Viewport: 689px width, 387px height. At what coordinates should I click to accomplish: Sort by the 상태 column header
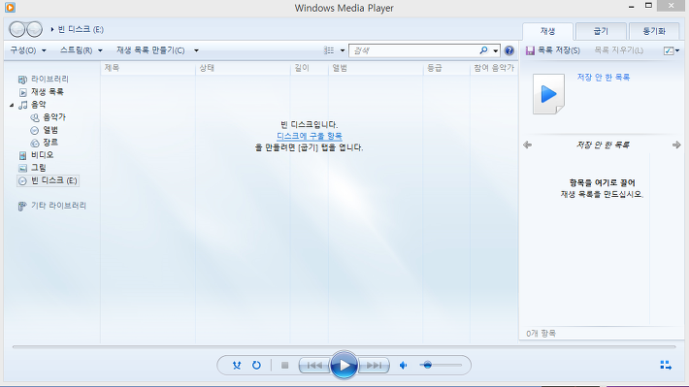point(243,68)
